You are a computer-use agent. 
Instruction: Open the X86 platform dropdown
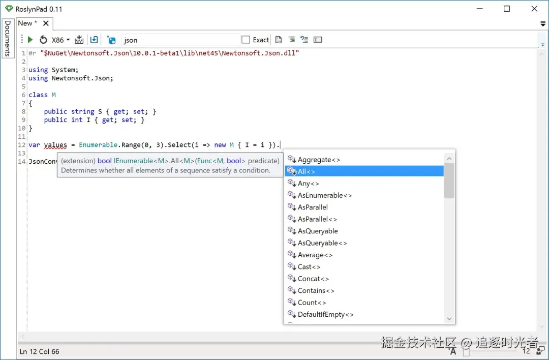coord(61,40)
